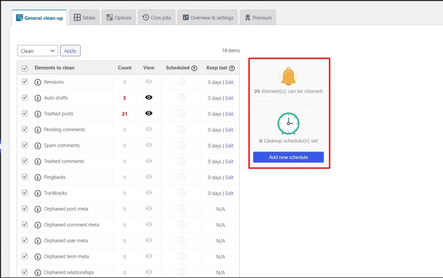Edit keep-last days for Pending comments
The width and height of the screenshot is (443, 278).
(229, 130)
